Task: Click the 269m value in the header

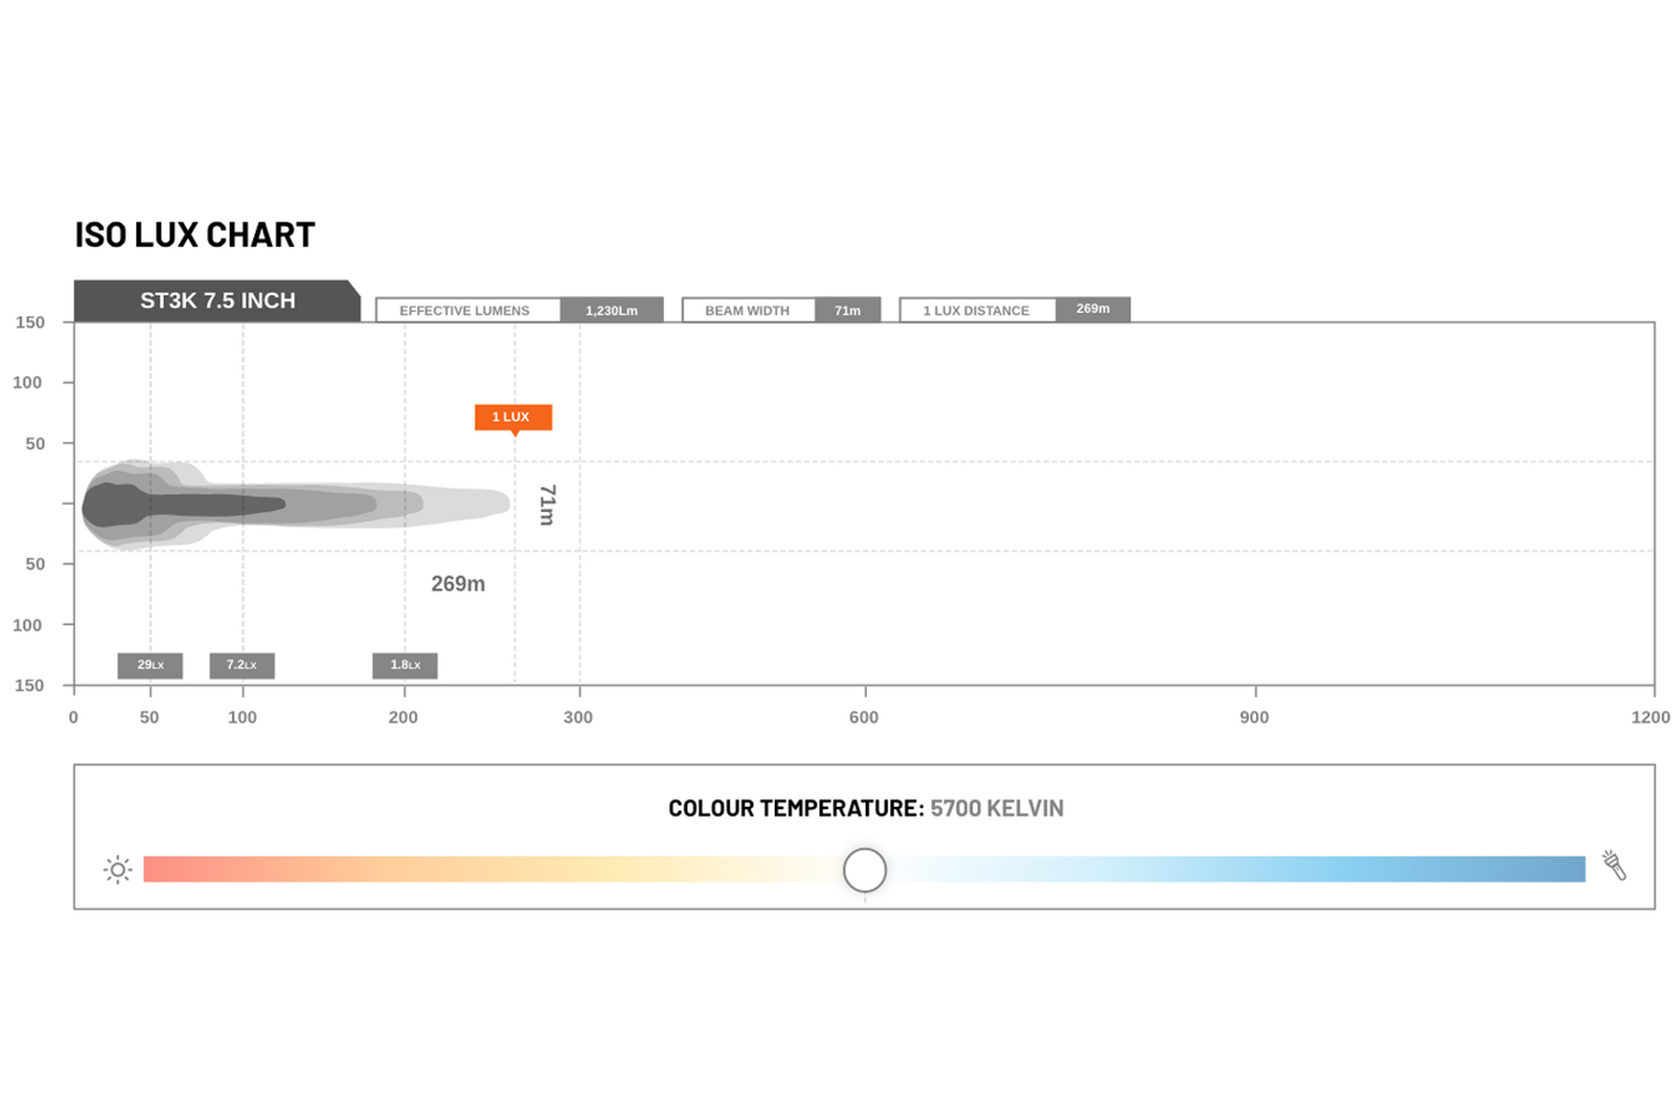Action: pos(1093,309)
